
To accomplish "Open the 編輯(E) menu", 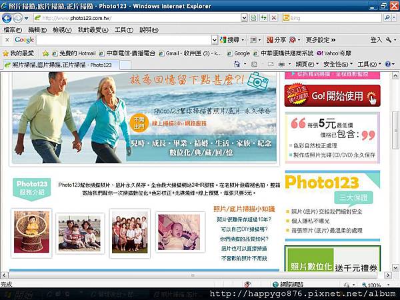I will pos(37,30).
